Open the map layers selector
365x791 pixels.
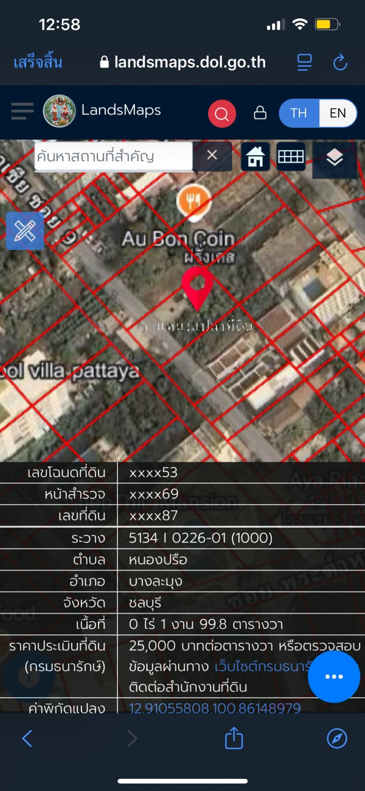coord(335,158)
